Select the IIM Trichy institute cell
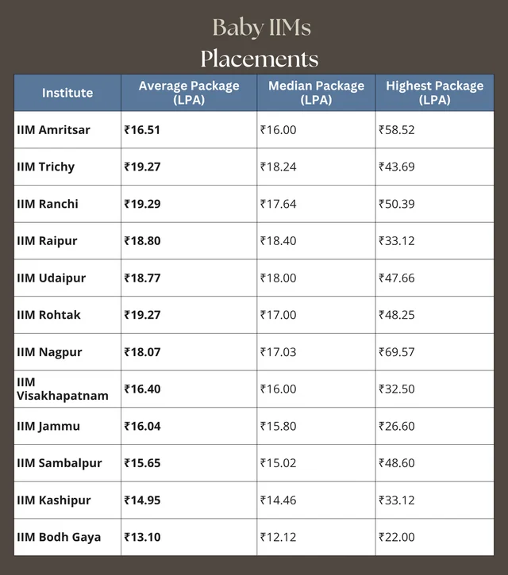The width and height of the screenshot is (508, 575). (46, 167)
